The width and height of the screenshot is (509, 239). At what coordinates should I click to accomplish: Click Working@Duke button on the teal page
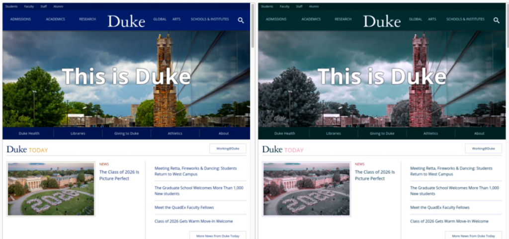coord(483,149)
